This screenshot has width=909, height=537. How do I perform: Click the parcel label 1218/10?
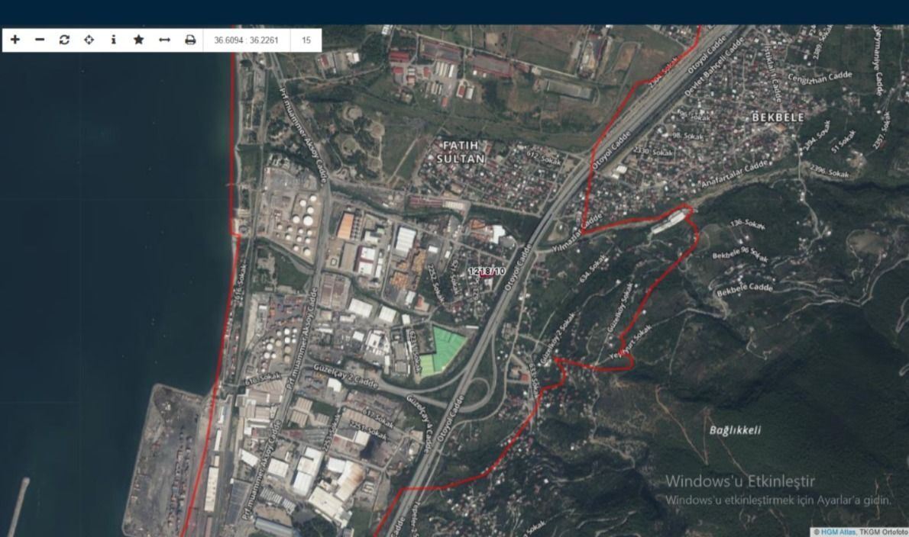coord(486,271)
